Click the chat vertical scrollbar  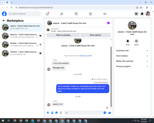pyautogui.click(x=111, y=77)
